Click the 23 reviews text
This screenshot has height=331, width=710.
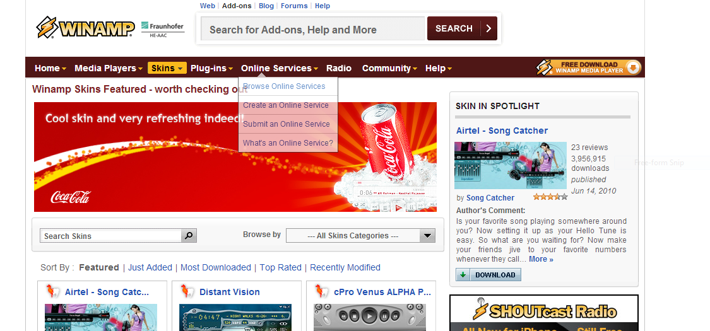click(x=589, y=148)
